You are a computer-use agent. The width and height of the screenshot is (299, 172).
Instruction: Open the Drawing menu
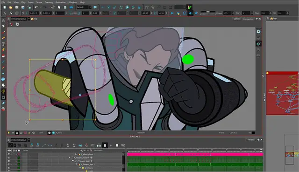[x=49, y=2]
